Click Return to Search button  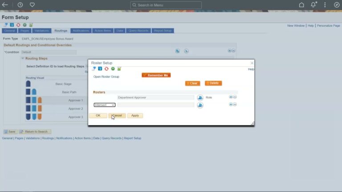click(35, 132)
